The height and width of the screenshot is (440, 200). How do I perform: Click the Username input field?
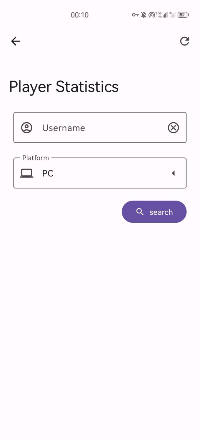pos(88,128)
